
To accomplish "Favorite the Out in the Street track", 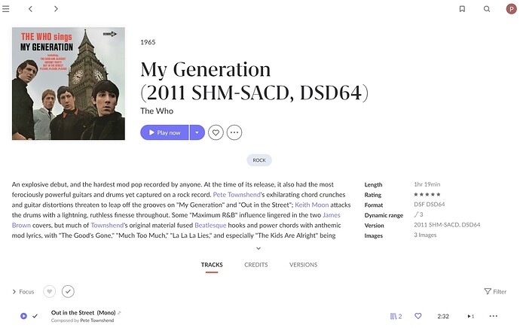I will 418,316.
